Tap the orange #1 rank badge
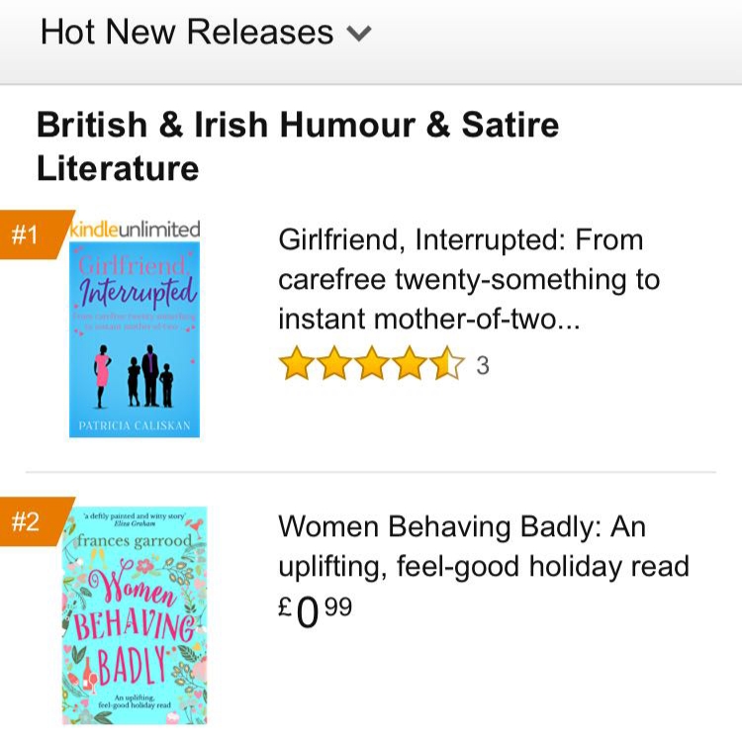The width and height of the screenshot is (742, 742). click(x=28, y=235)
